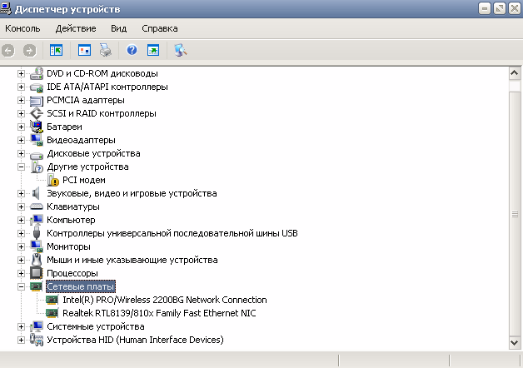Image resolution: width=523 pixels, height=368 pixels.
Task: Click the vertical scrollbar down arrow
Action: point(516,343)
